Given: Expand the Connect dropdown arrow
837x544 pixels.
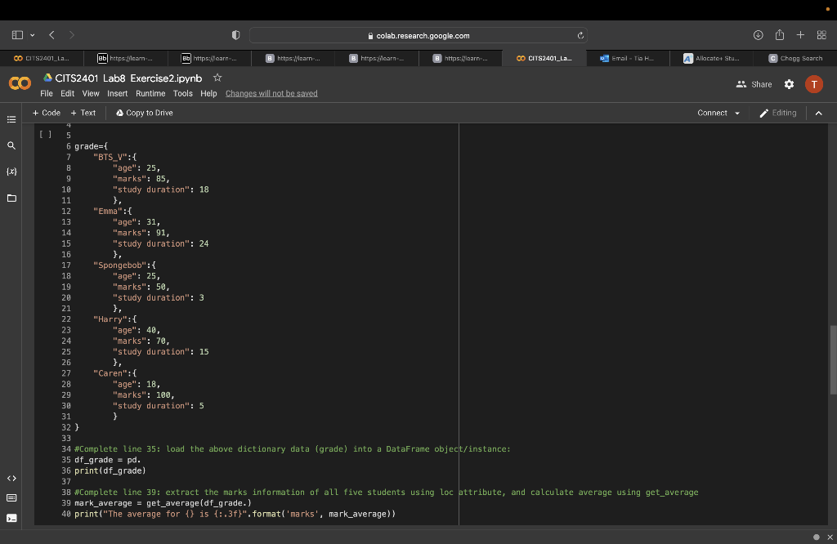Looking at the screenshot, I should (737, 114).
